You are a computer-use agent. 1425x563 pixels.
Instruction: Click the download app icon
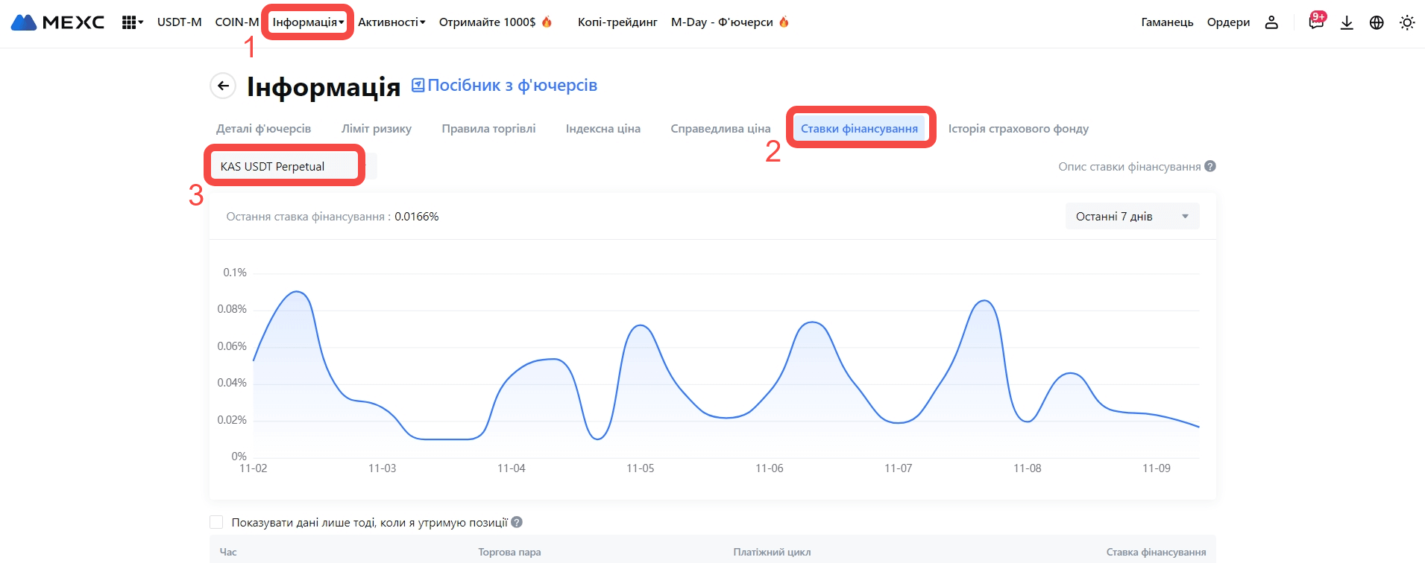[1347, 22]
